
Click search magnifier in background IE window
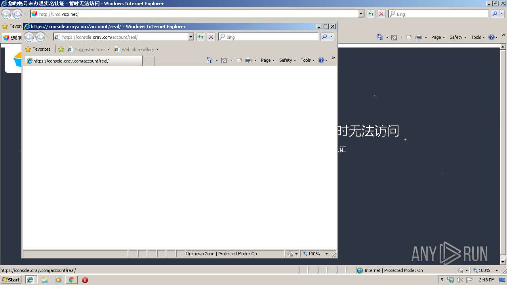click(x=495, y=14)
